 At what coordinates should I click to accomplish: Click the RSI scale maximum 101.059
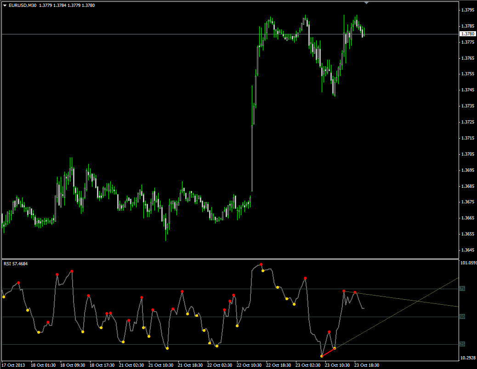click(468, 263)
